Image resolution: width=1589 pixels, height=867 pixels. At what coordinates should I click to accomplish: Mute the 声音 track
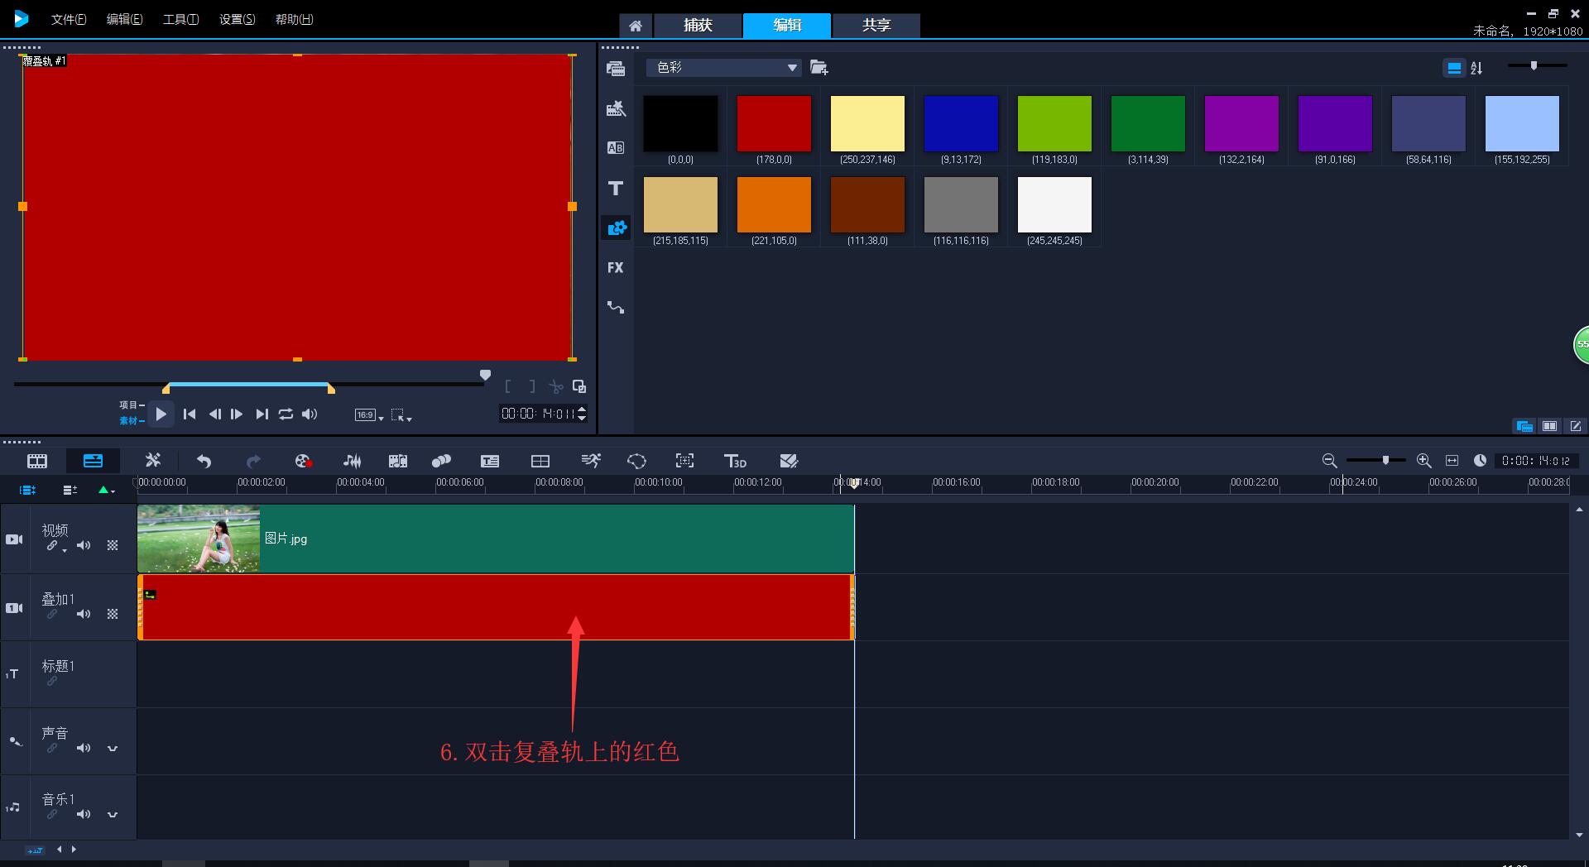84,748
